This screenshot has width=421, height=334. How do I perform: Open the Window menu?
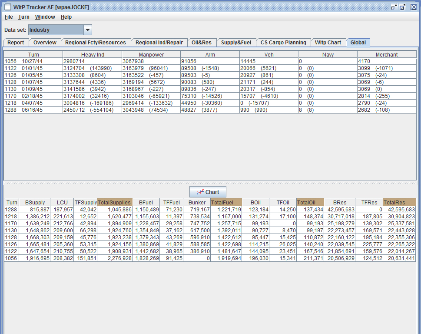click(45, 17)
